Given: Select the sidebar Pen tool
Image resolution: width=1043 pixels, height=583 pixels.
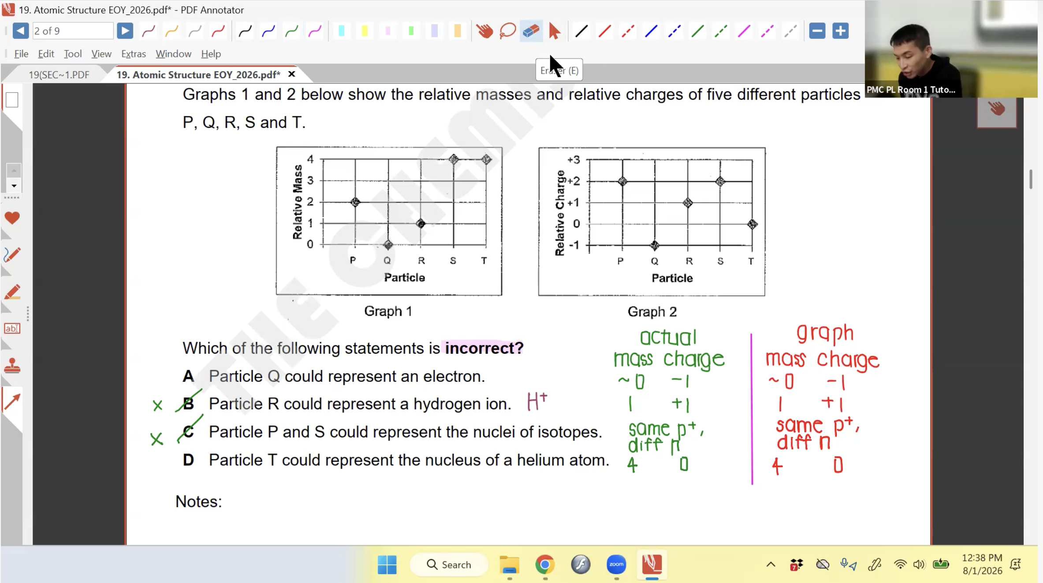Looking at the screenshot, I should (12, 255).
